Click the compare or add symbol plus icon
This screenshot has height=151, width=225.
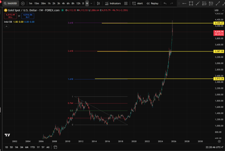click(x=23, y=4)
